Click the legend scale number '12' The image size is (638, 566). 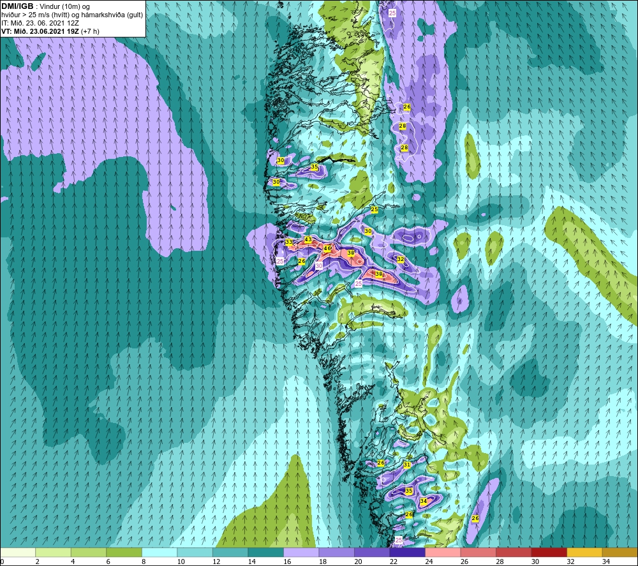tap(216, 562)
